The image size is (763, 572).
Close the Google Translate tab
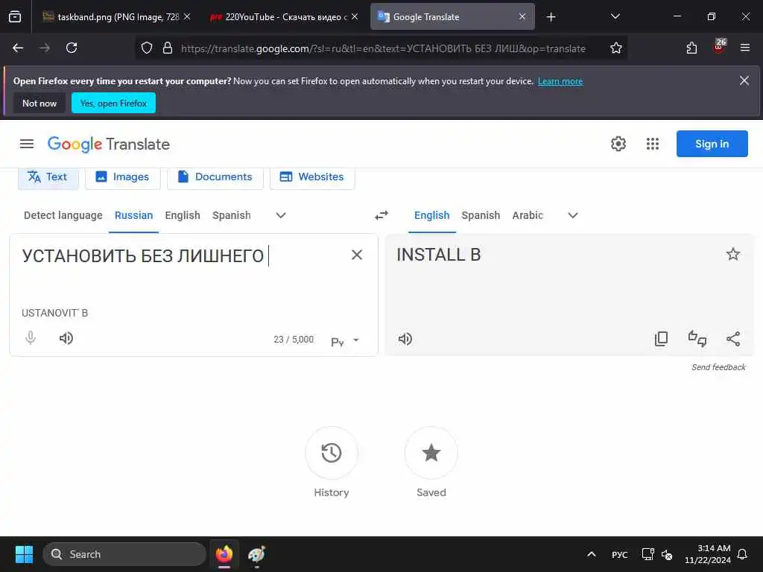tap(522, 17)
